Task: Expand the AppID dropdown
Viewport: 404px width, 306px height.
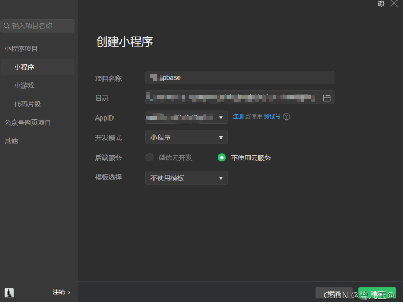Action: click(186, 118)
